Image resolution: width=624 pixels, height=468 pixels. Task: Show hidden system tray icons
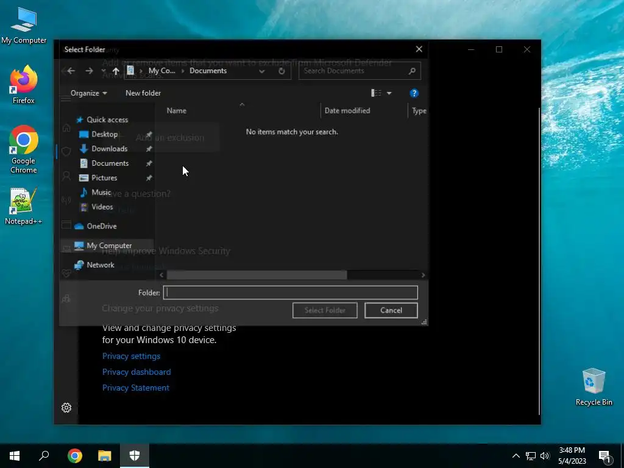click(x=516, y=456)
